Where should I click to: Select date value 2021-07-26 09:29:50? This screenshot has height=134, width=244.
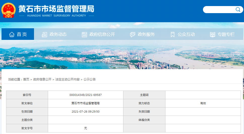[86, 112]
